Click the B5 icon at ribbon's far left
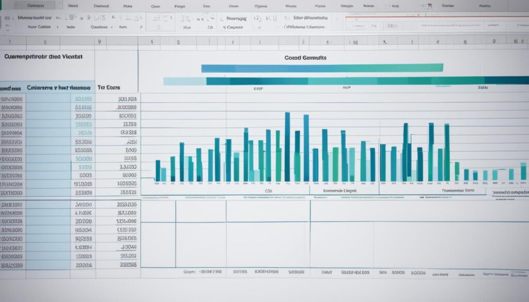The image size is (529, 302). pos(7,18)
